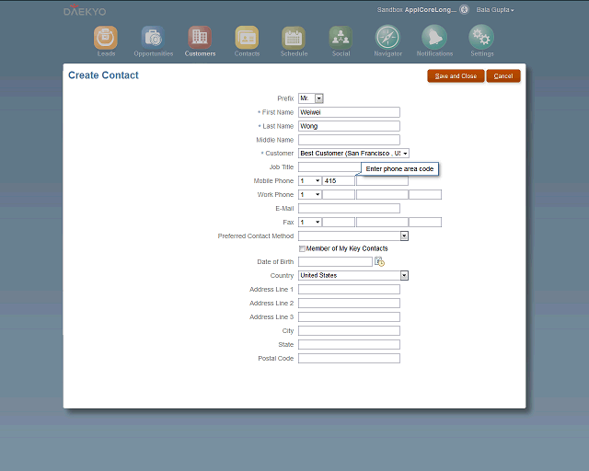Click the Fax extension field

pos(425,222)
